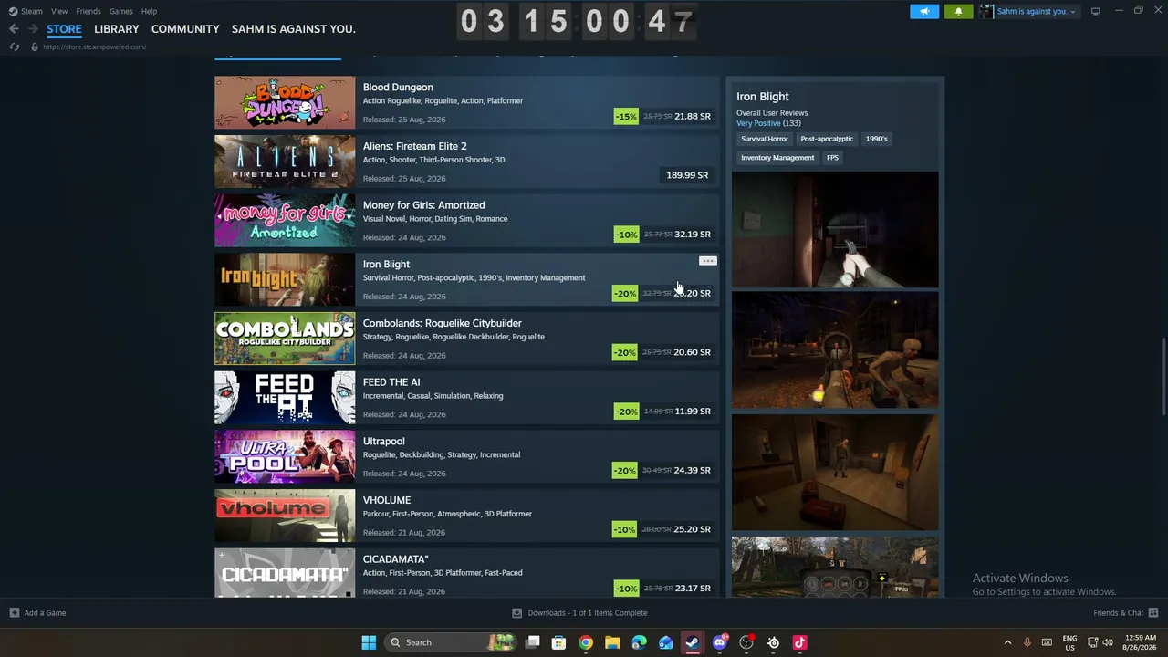Screen dimensions: 1168x657
Task: Click the Downloads status icon
Action: 517,613
